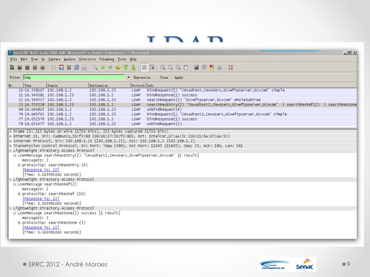Open the Tools menu
This screenshot has height=277, width=370.
tap(122, 59)
